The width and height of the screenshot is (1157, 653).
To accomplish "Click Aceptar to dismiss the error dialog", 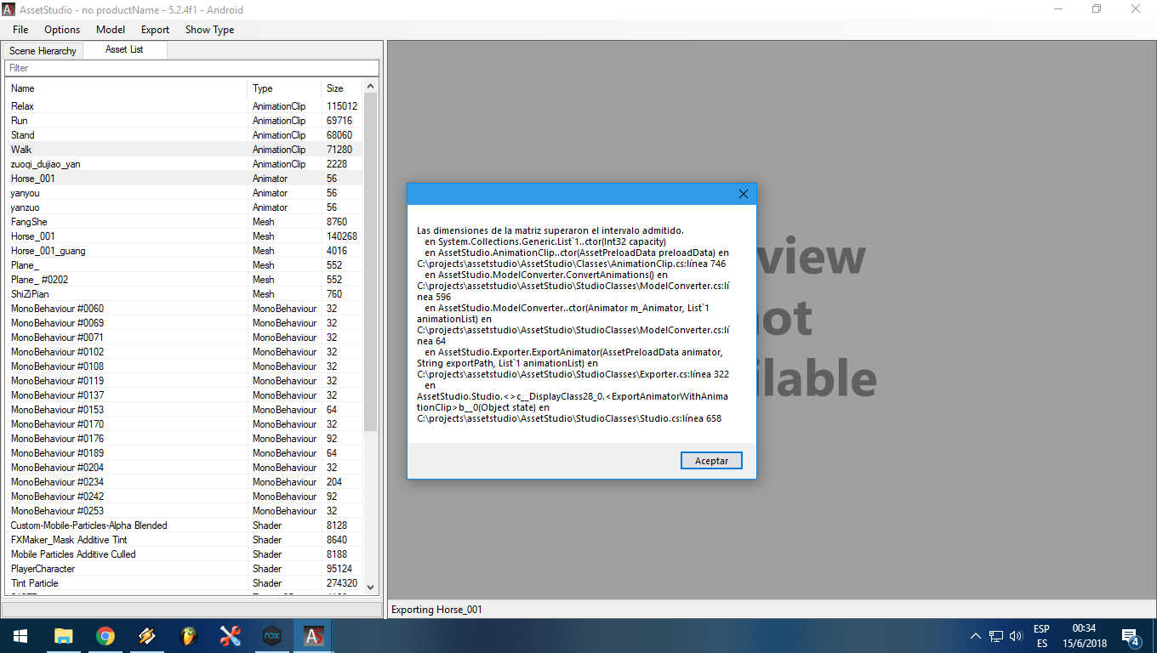I will point(711,459).
